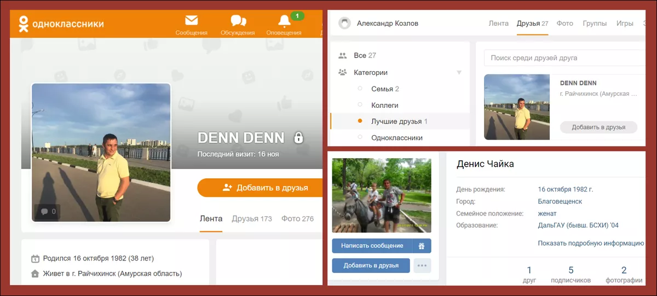The image size is (657, 296).
Task: Click the Оповещения bell icon
Action: (284, 21)
